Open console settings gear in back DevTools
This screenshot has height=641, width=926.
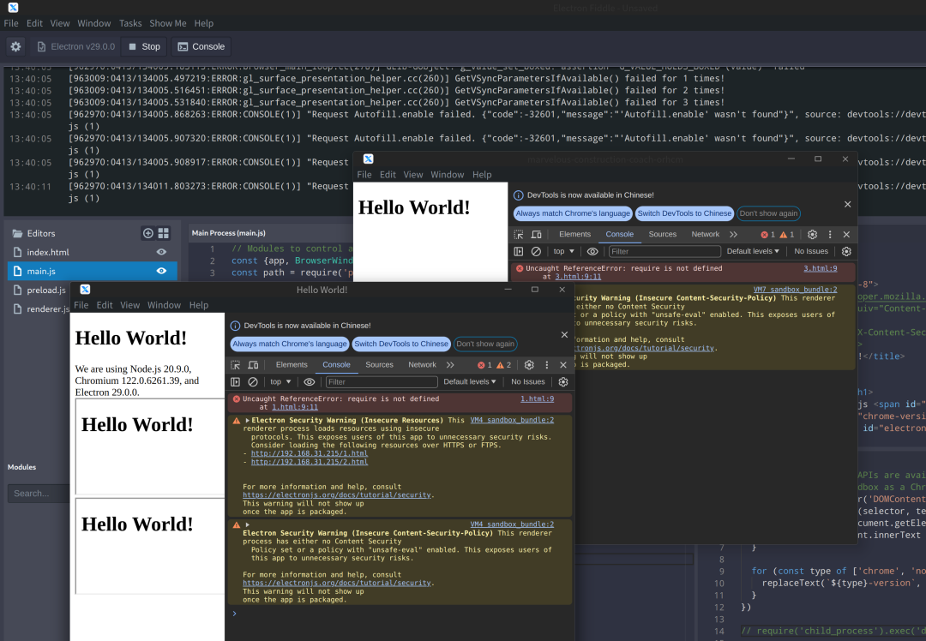click(846, 251)
